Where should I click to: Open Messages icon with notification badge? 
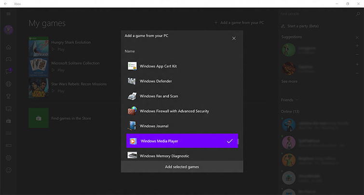tap(9, 71)
